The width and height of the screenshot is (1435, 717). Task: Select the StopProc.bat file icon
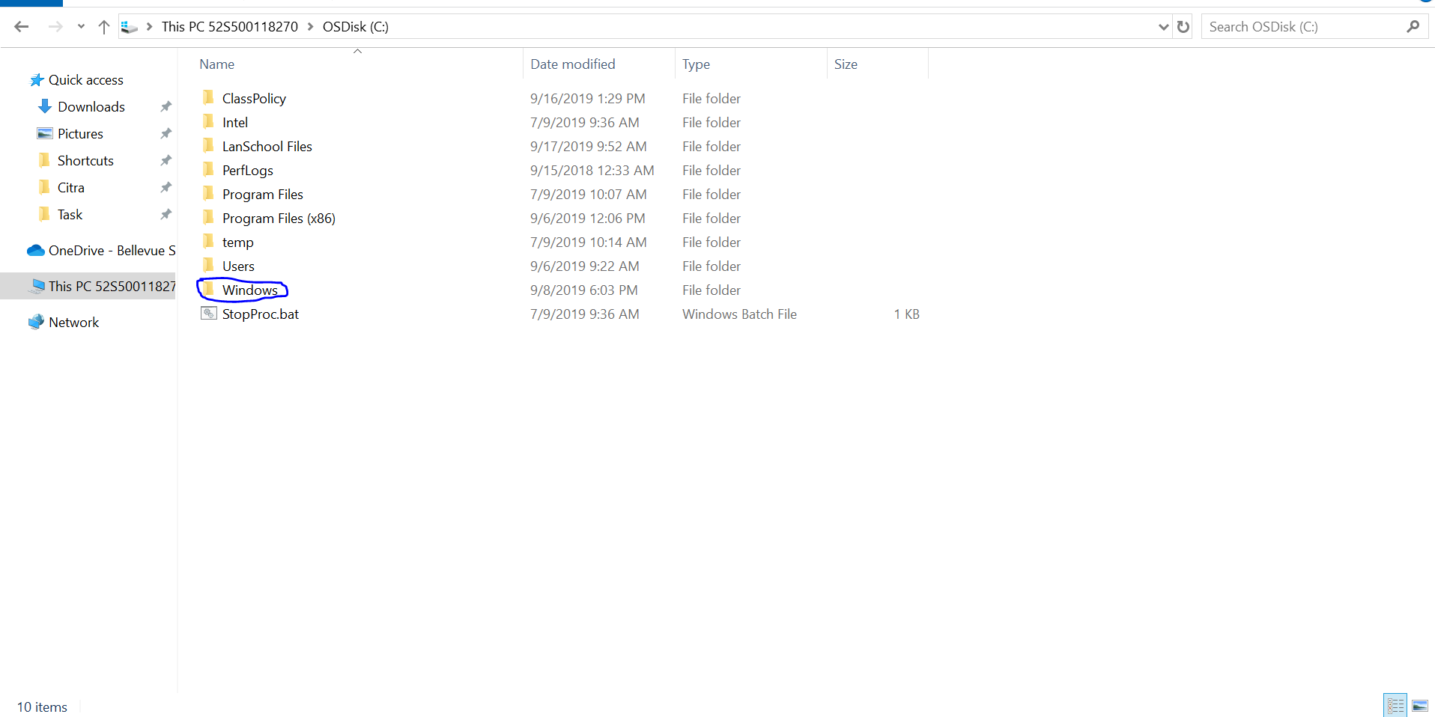208,314
